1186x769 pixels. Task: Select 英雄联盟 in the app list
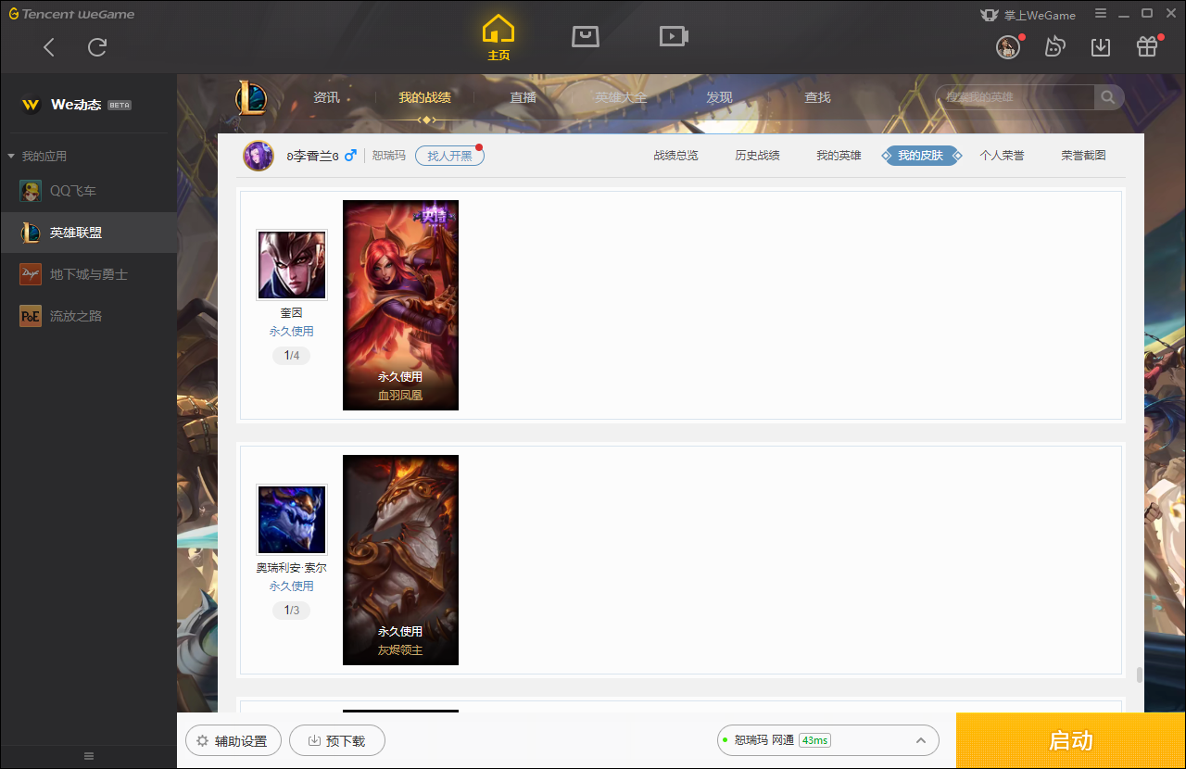[88, 233]
